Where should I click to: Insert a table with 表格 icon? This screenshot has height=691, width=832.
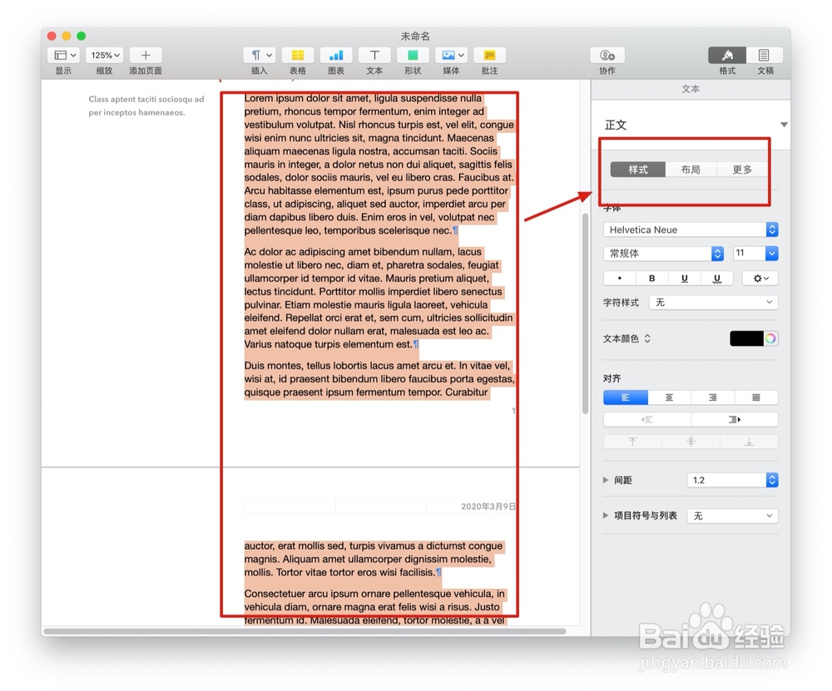pos(298,55)
